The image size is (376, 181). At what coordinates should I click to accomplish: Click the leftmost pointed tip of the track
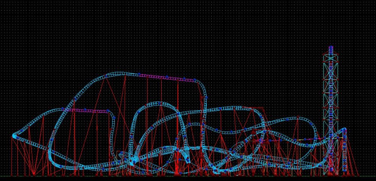click(14, 135)
